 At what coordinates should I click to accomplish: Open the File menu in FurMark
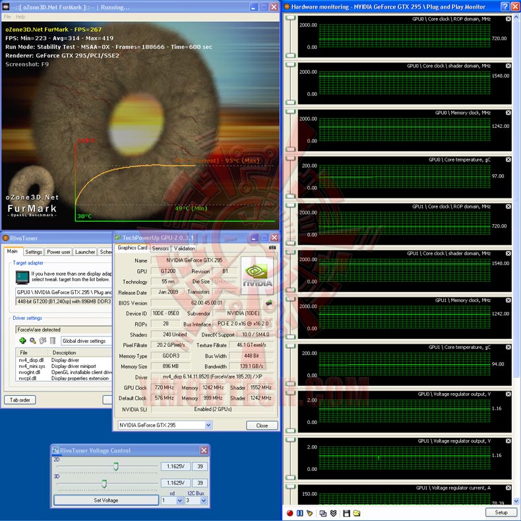(7, 16)
